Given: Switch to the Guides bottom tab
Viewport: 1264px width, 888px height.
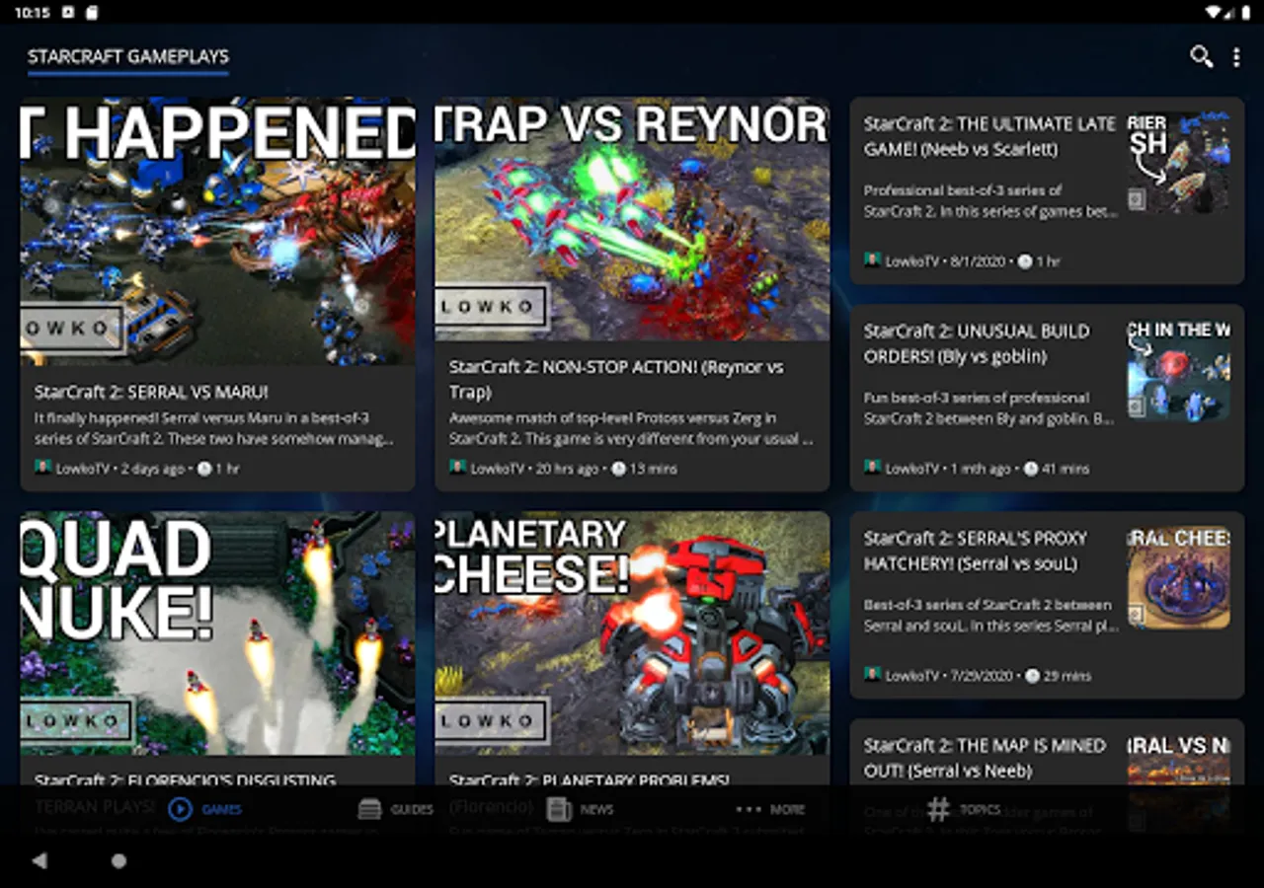Looking at the screenshot, I should click(x=396, y=809).
